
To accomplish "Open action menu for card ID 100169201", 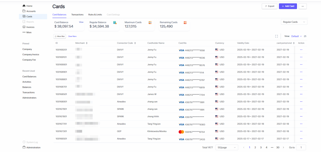I will (301, 50).
